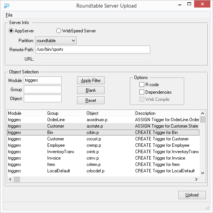Viewport: 213px width, 213px height.
Task: Select the WebSpeed Server radio button
Action: click(x=59, y=31)
